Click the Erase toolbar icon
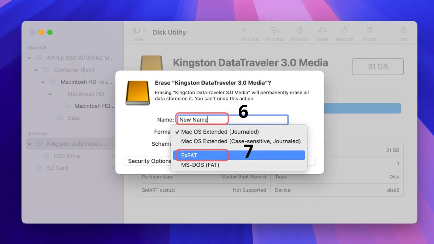The image size is (434, 244). pyautogui.click(x=322, y=30)
